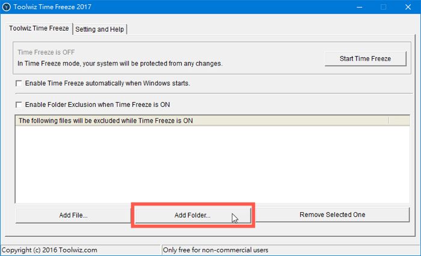Switch to the Toolwiz Time Freeze tab

[38, 28]
